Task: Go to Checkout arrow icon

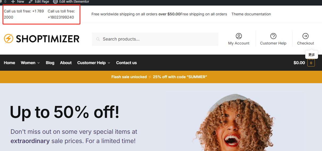Action: 306,36
